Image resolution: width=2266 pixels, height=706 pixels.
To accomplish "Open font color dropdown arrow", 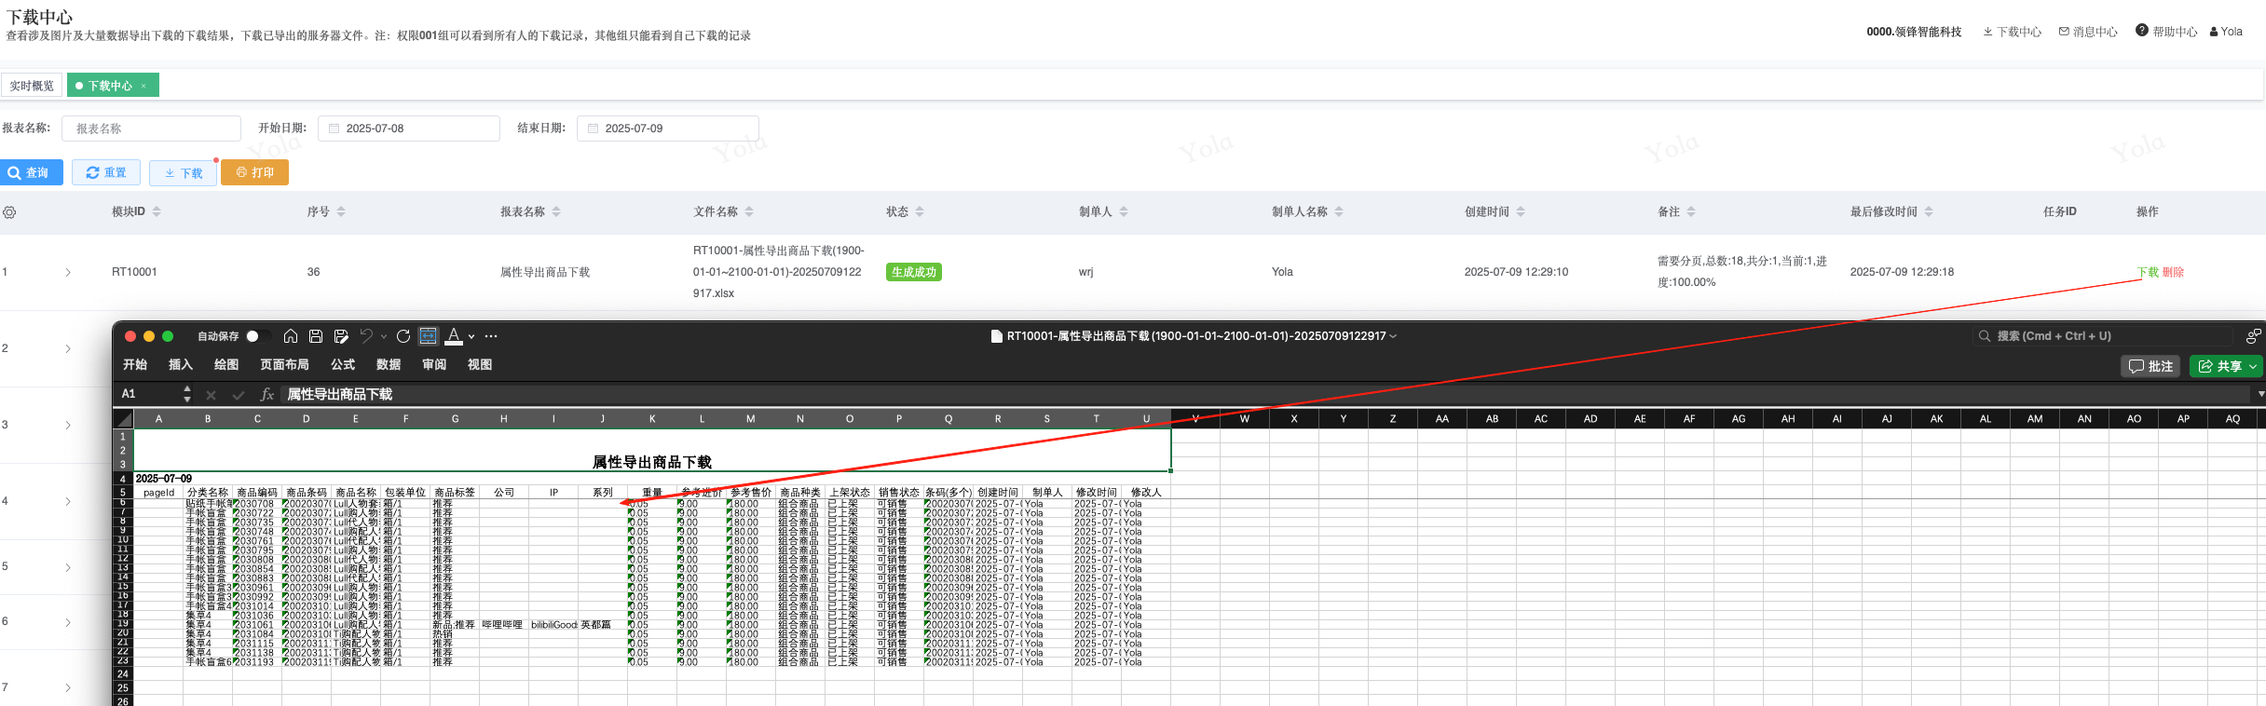I will [x=471, y=336].
